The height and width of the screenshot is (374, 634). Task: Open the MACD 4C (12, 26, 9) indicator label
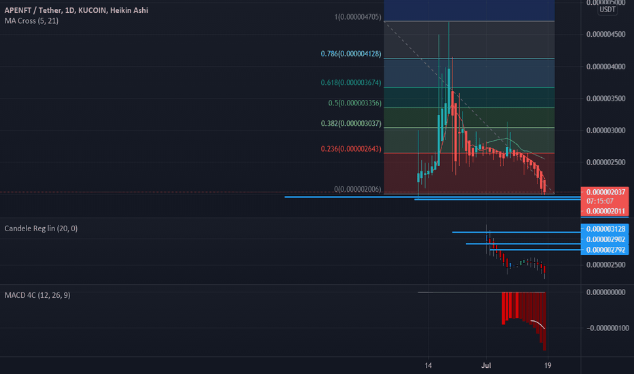[x=37, y=295]
